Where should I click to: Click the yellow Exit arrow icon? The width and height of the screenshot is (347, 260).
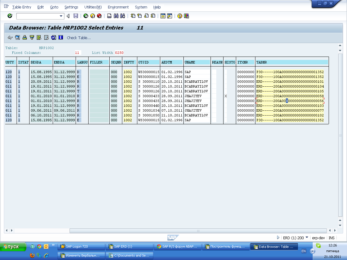point(92,16)
